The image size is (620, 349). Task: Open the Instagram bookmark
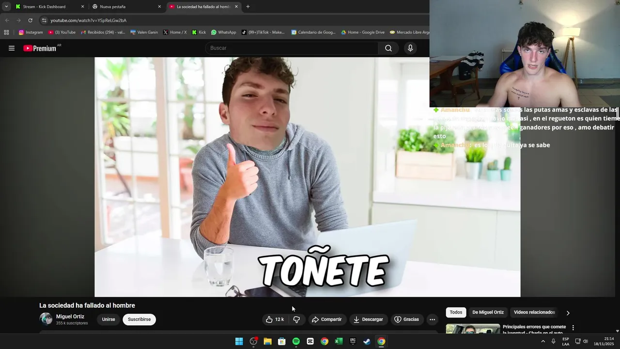(x=31, y=32)
